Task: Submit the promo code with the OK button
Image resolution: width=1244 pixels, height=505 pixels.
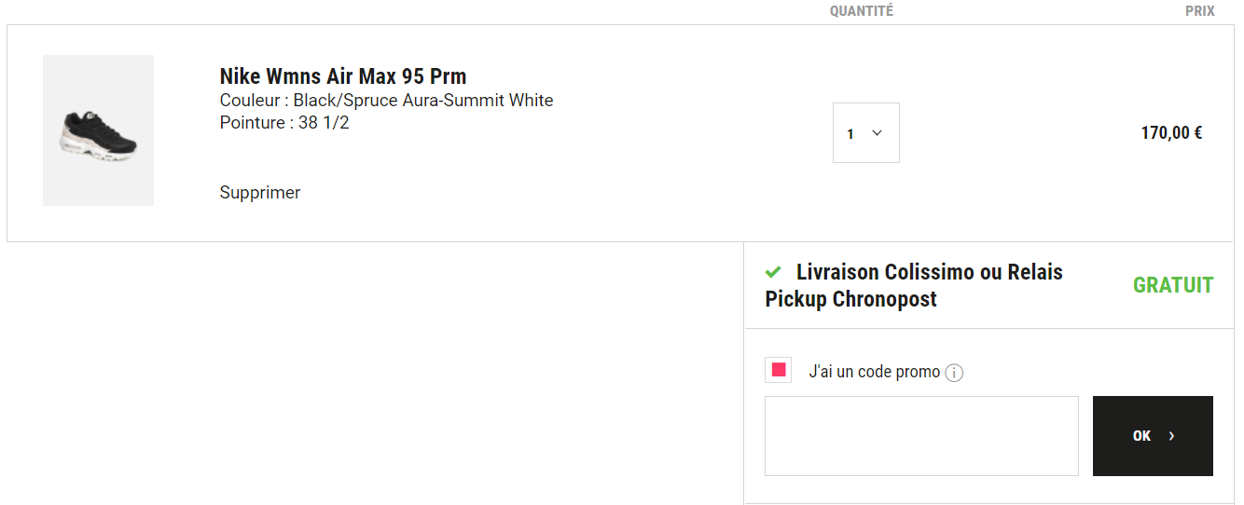Action: [x=1153, y=436]
